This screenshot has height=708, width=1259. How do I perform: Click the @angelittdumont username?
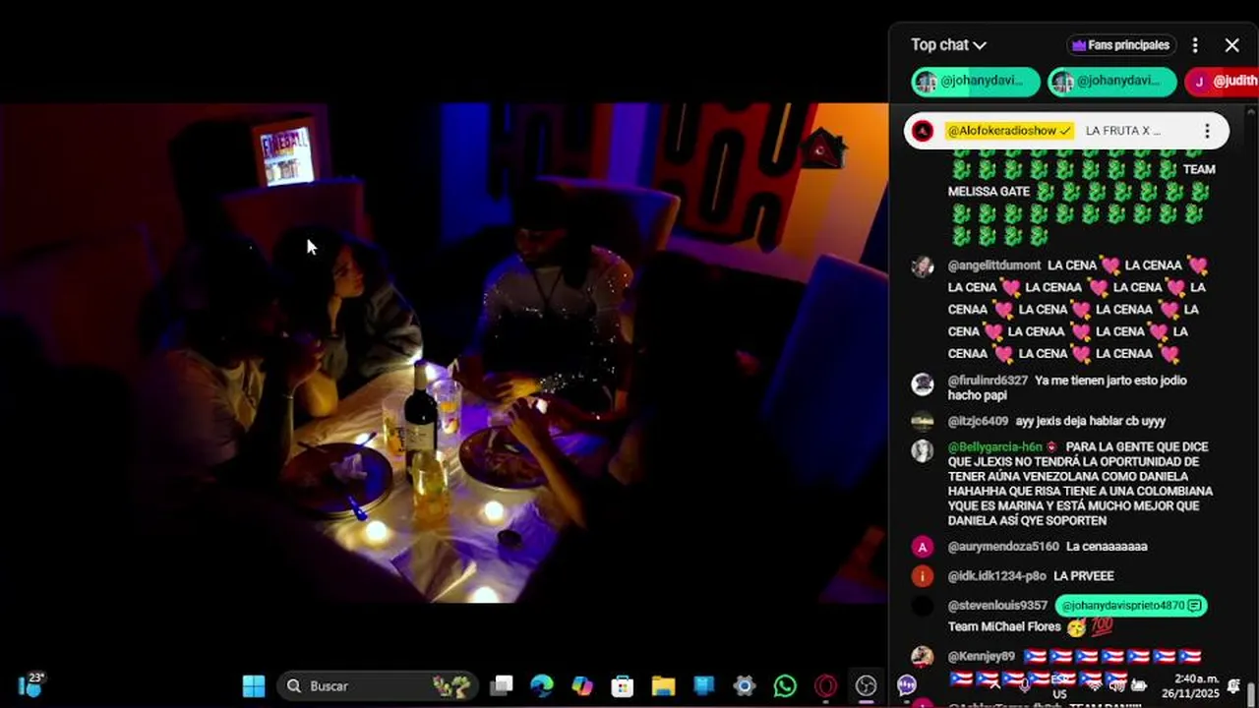pos(994,265)
